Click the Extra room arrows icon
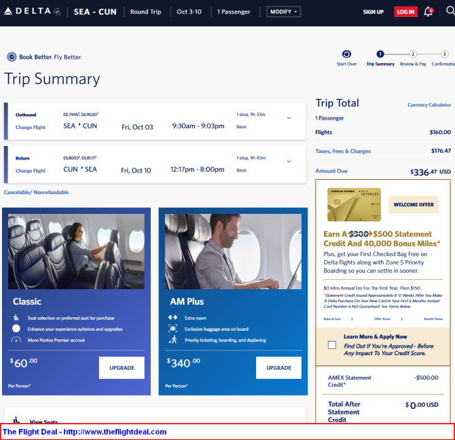Image resolution: width=455 pixels, height=440 pixels. (172, 317)
